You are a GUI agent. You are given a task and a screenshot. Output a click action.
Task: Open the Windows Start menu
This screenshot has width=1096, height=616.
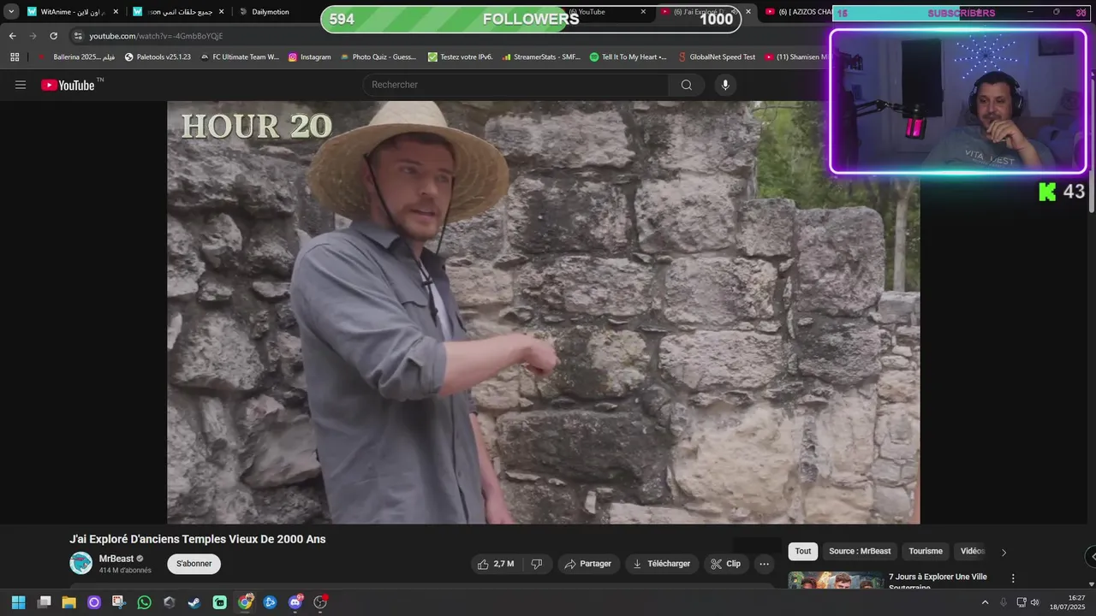tap(18, 602)
